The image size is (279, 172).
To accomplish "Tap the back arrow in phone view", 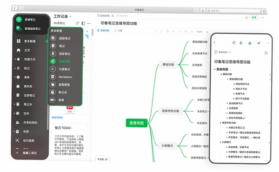I will coord(214,42).
